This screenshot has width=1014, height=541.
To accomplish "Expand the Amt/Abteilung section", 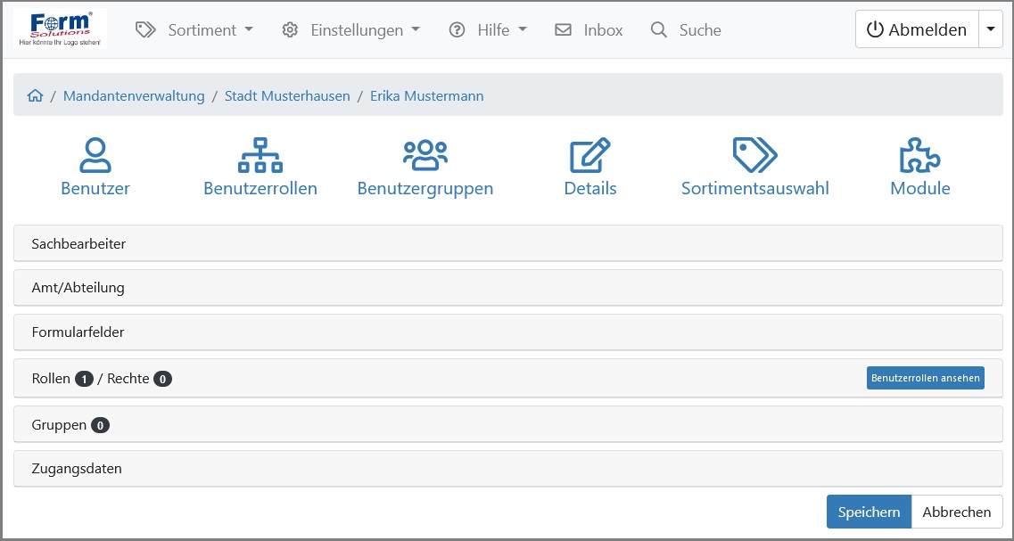I will pyautogui.click(x=508, y=288).
